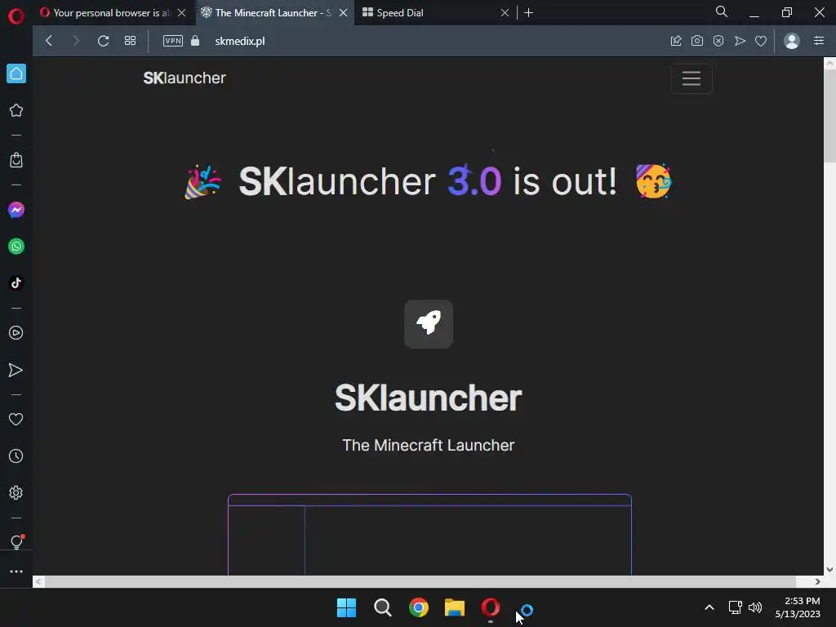
Task: Open Speed Dial grid button in toolbar
Action: pos(130,41)
